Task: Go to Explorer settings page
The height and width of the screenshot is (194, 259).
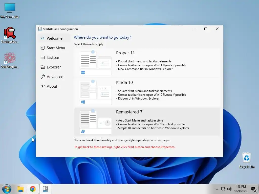Action: pos(54,67)
